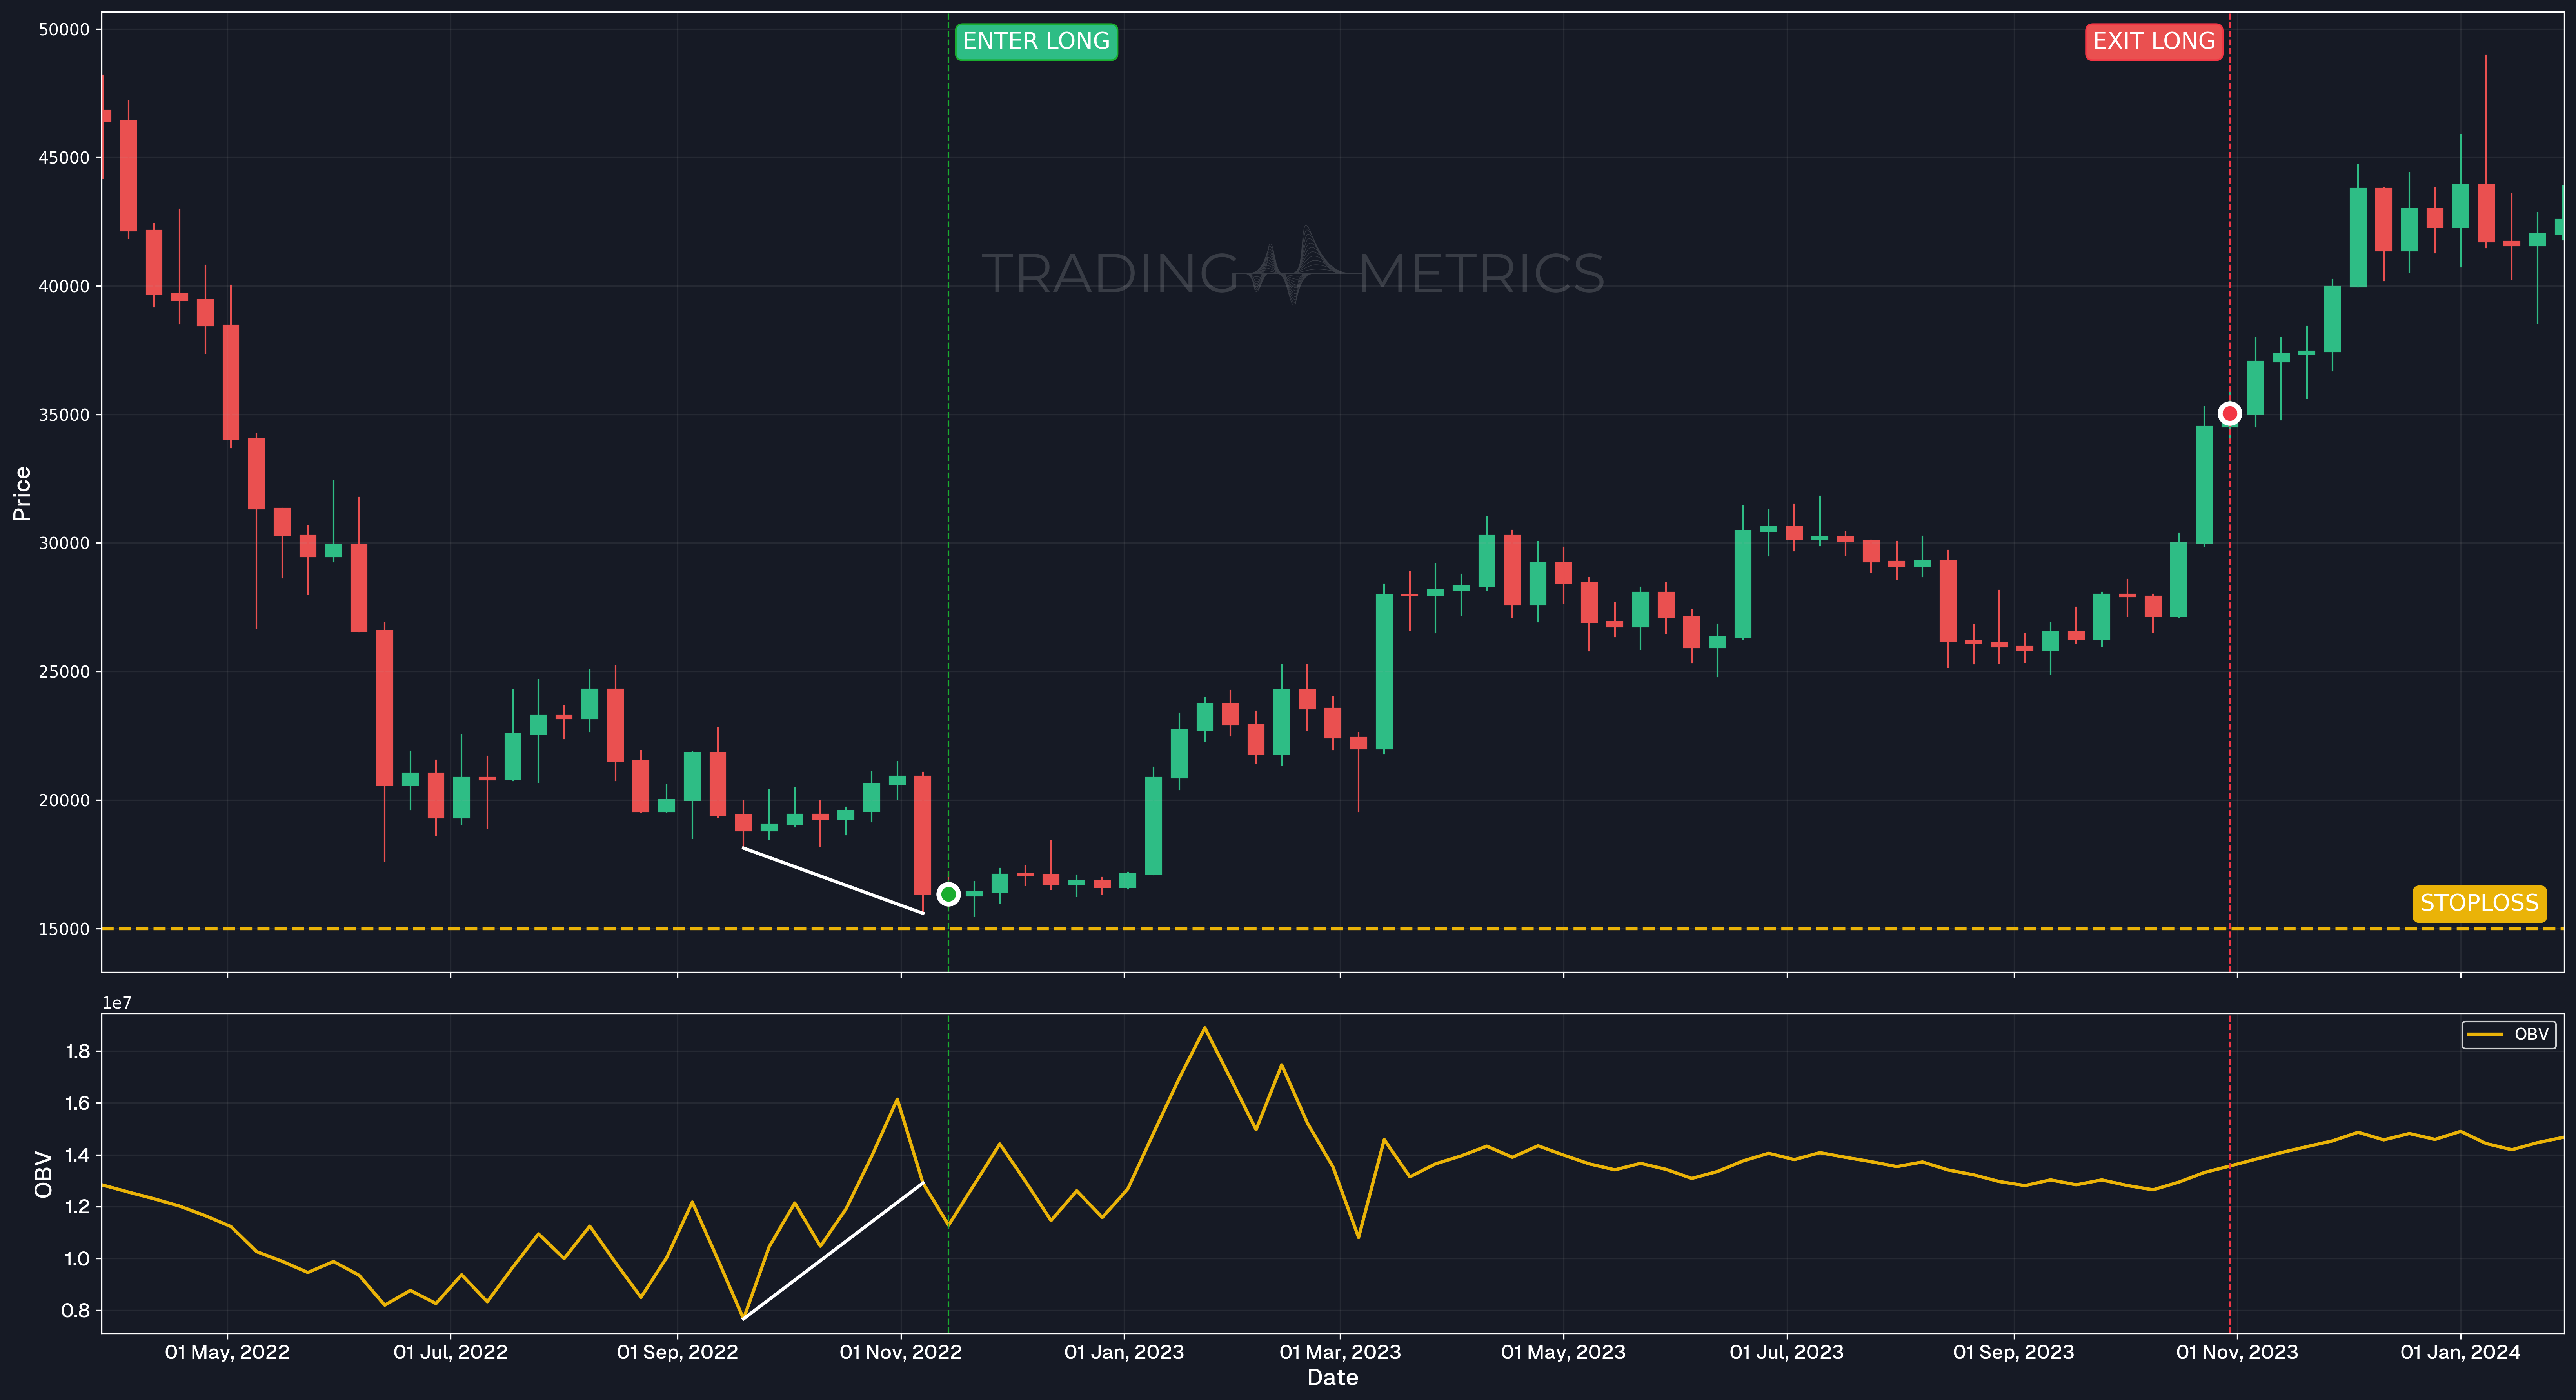Click the ENTER LONG label

click(x=1036, y=41)
